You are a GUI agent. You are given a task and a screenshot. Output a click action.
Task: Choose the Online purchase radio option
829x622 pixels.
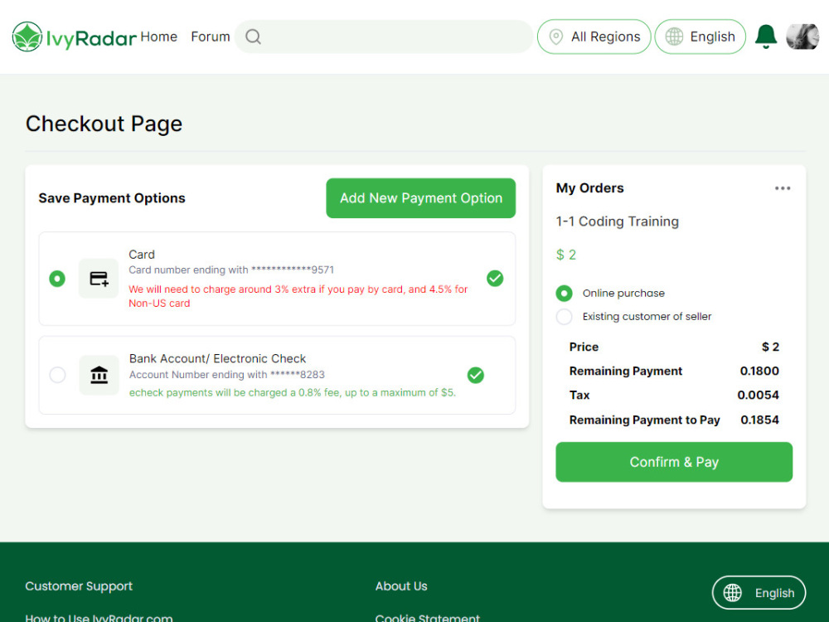(x=564, y=293)
